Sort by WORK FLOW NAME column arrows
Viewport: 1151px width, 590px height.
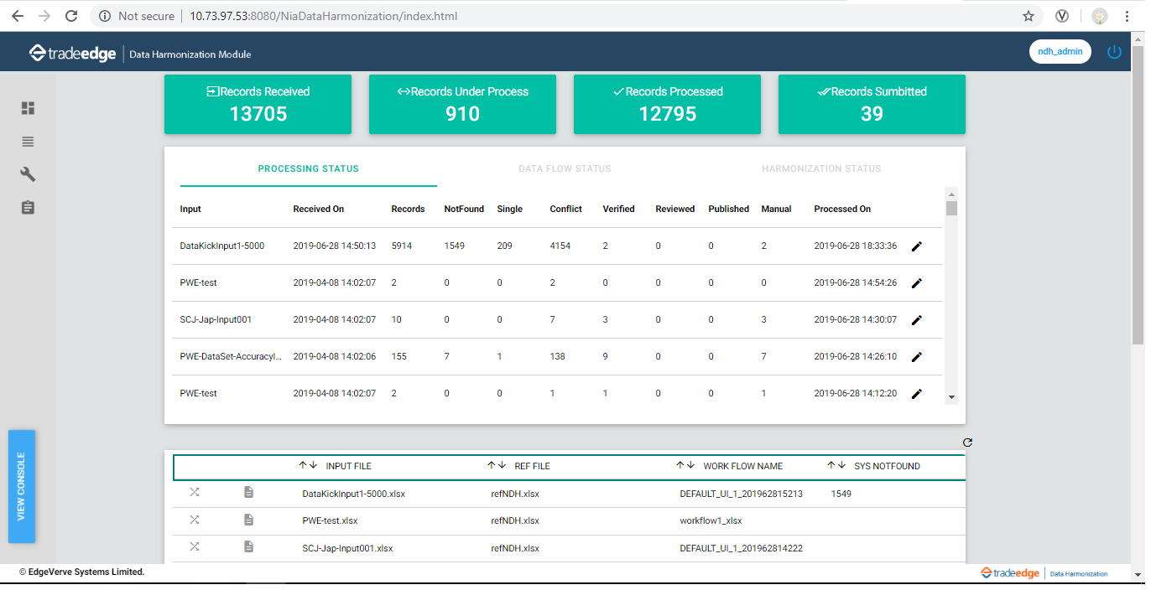[x=685, y=466]
